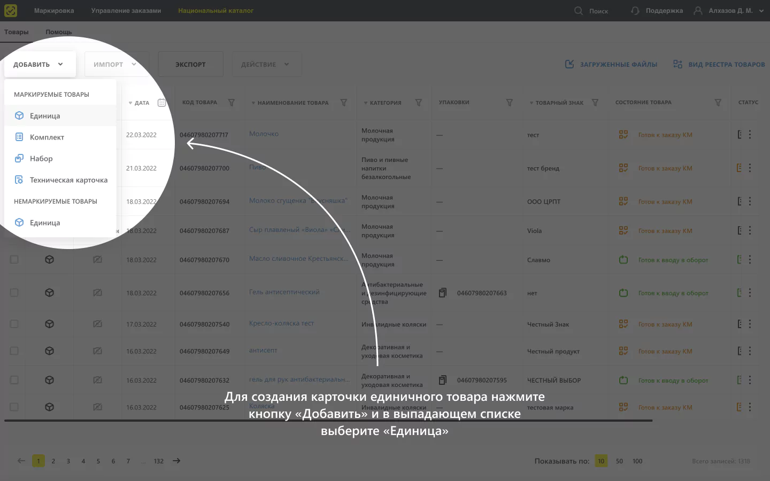
Task: Open ЗАГРУЖЕННЫЕ ФАЙЛЫ link
Action: tap(611, 64)
